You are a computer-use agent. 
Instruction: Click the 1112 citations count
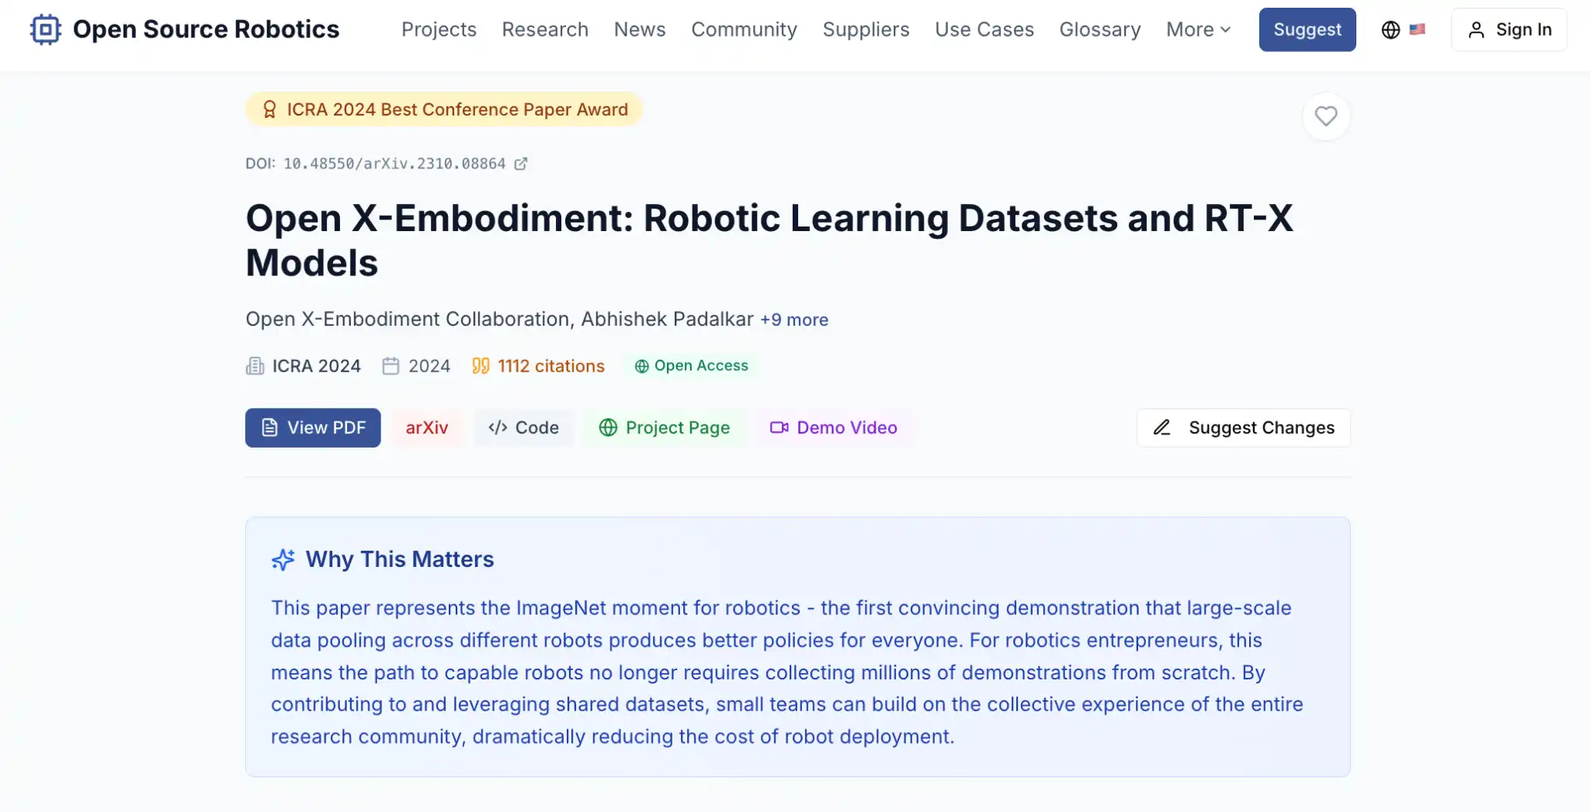pyautogui.click(x=551, y=366)
